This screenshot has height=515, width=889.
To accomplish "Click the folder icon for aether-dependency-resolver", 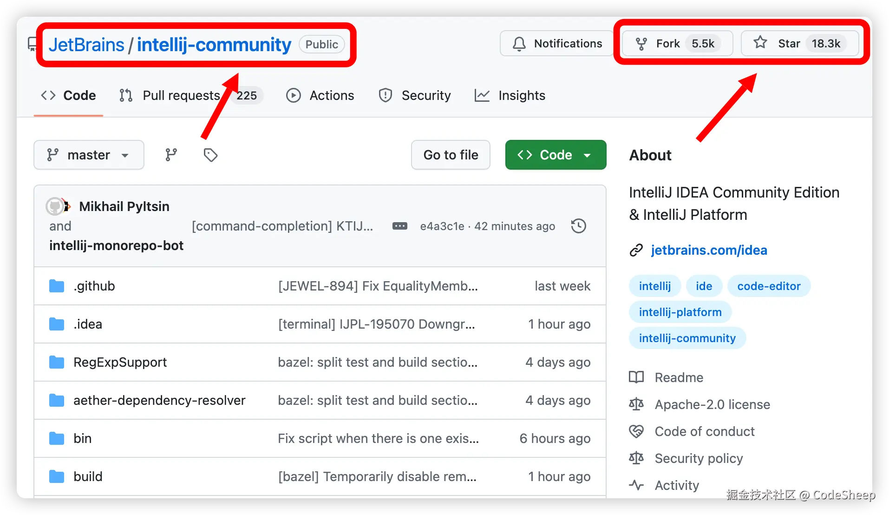I will coord(57,400).
